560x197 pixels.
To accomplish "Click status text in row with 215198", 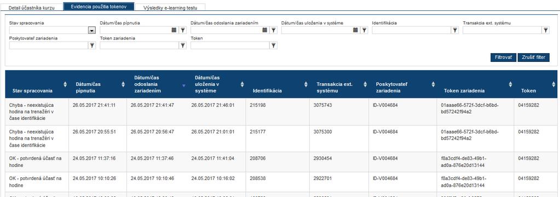I will 32,112.
